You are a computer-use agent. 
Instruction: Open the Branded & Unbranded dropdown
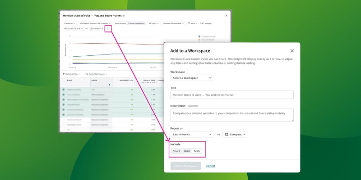[173, 23]
